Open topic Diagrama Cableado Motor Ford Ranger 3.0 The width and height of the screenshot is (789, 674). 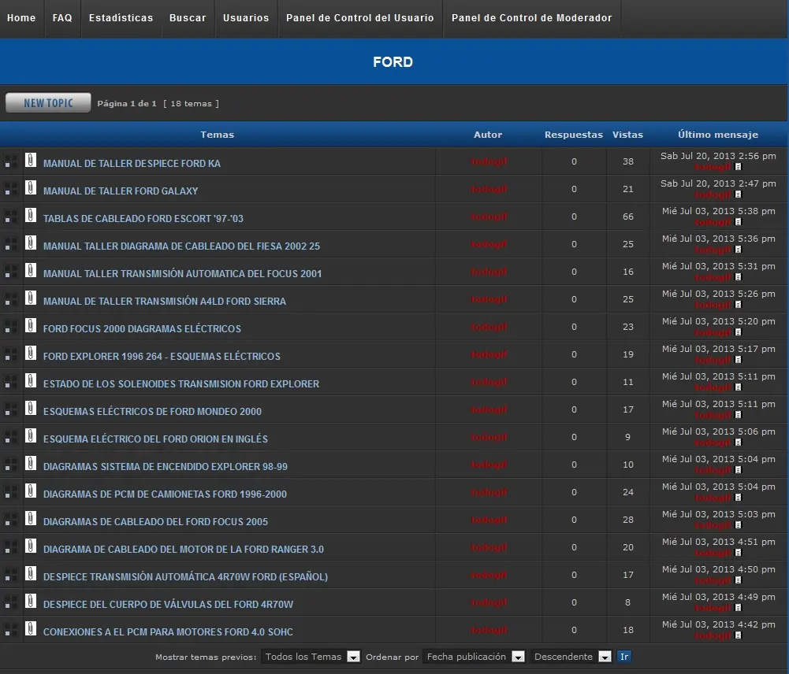(184, 550)
